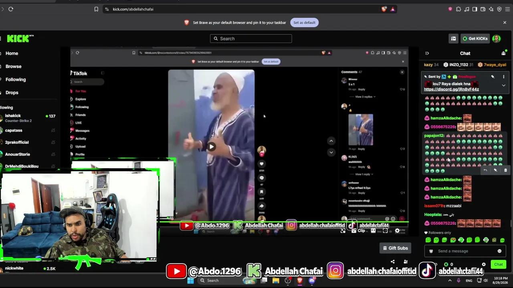Open the user profile avatar menu

tap(497, 38)
